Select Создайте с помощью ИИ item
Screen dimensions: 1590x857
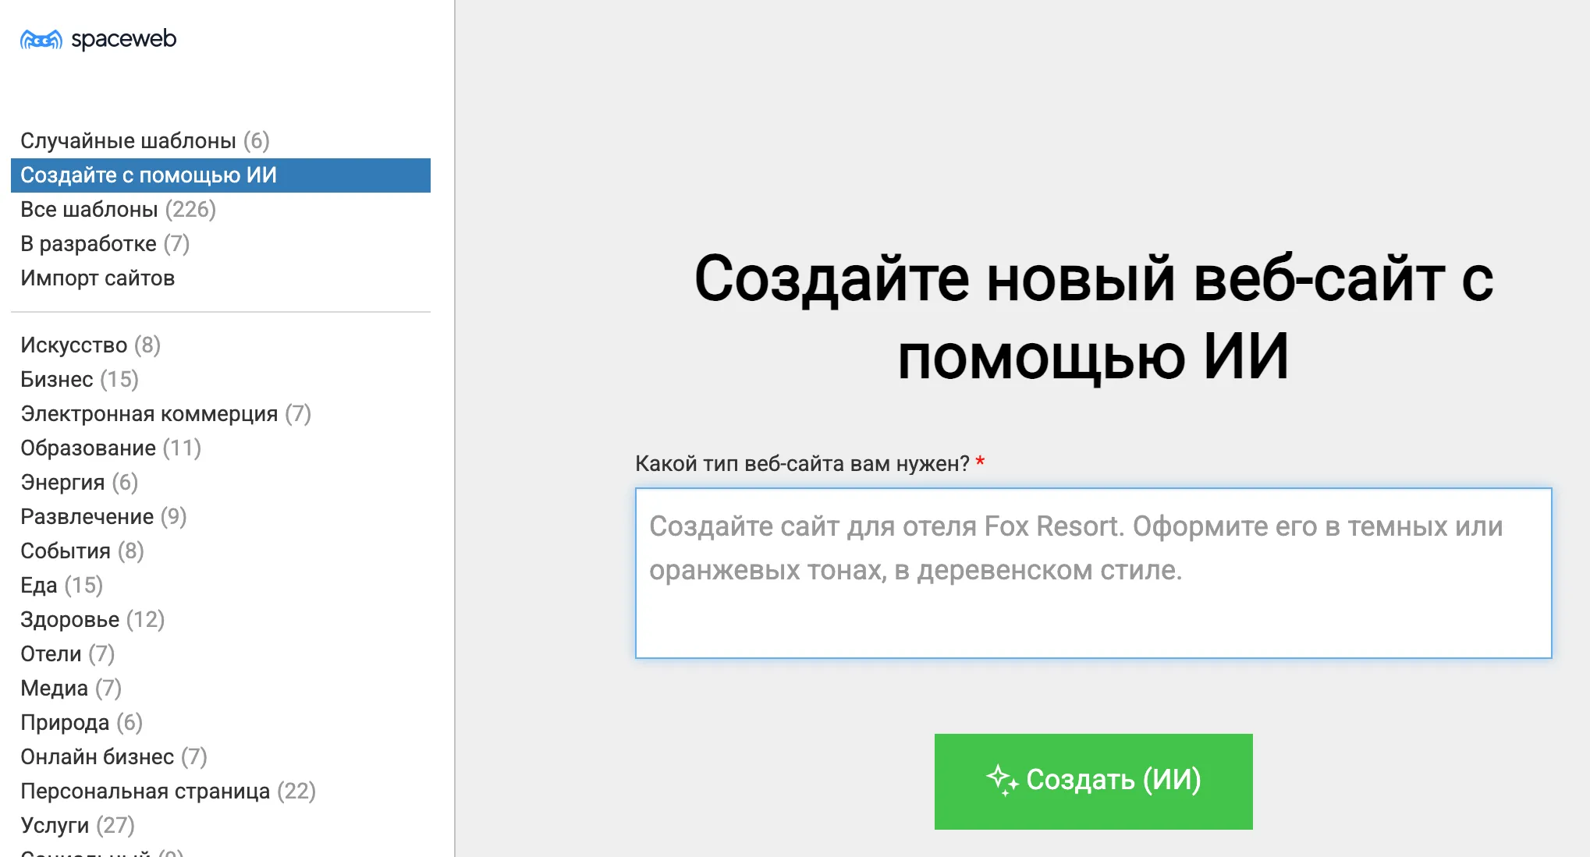pos(148,175)
